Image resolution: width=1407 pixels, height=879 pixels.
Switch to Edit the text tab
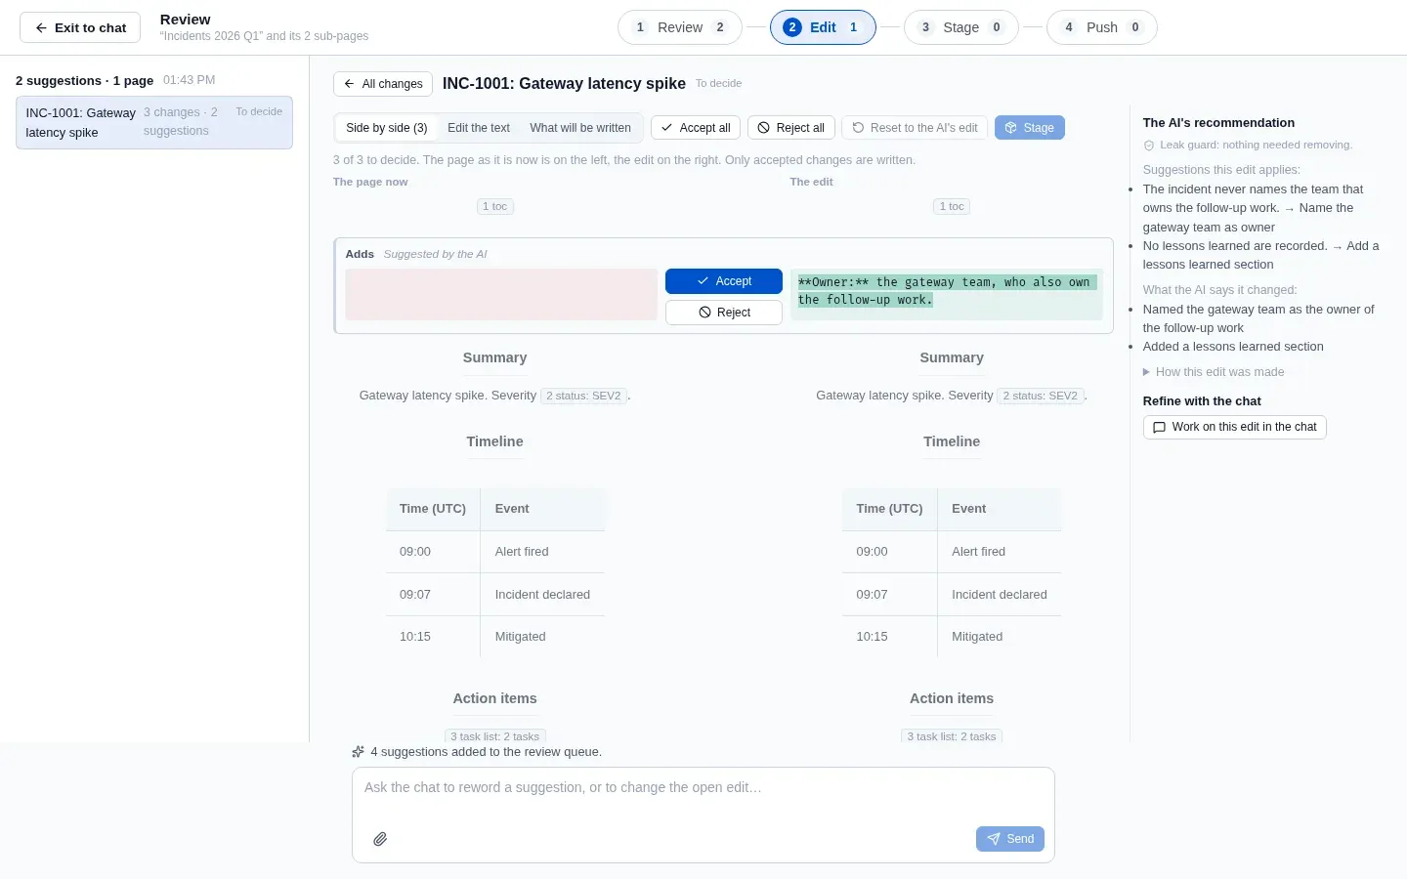[479, 128]
